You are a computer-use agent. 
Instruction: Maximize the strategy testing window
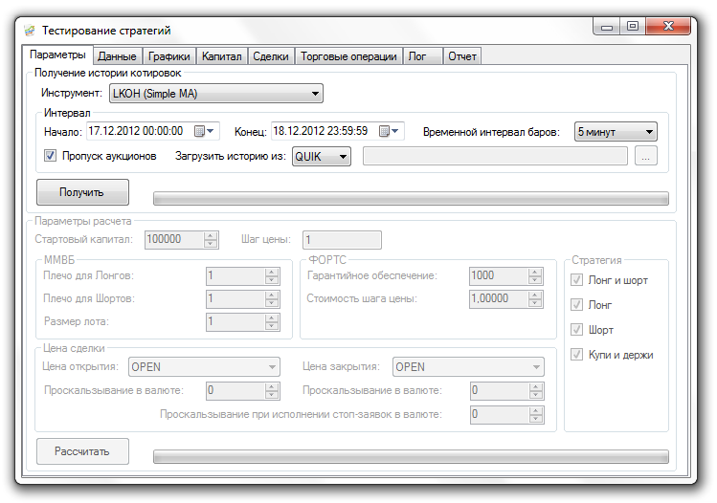[x=632, y=27]
